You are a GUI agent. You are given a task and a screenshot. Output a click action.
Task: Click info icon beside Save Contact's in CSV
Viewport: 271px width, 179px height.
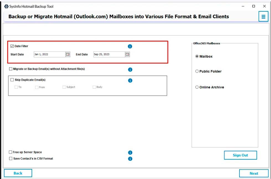tap(130, 158)
